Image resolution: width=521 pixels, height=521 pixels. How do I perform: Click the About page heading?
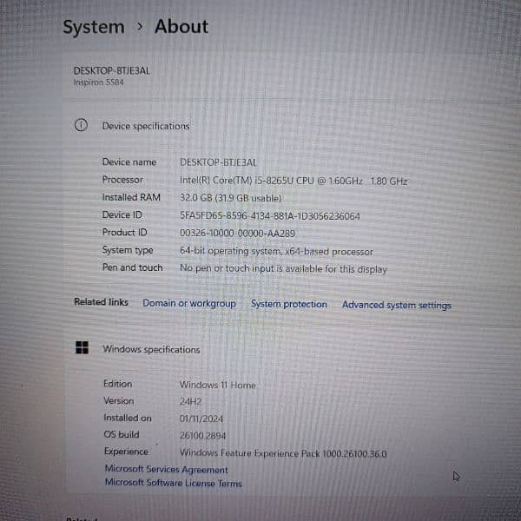181,26
